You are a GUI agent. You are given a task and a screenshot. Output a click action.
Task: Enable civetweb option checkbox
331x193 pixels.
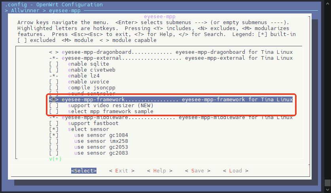[x=54, y=70]
